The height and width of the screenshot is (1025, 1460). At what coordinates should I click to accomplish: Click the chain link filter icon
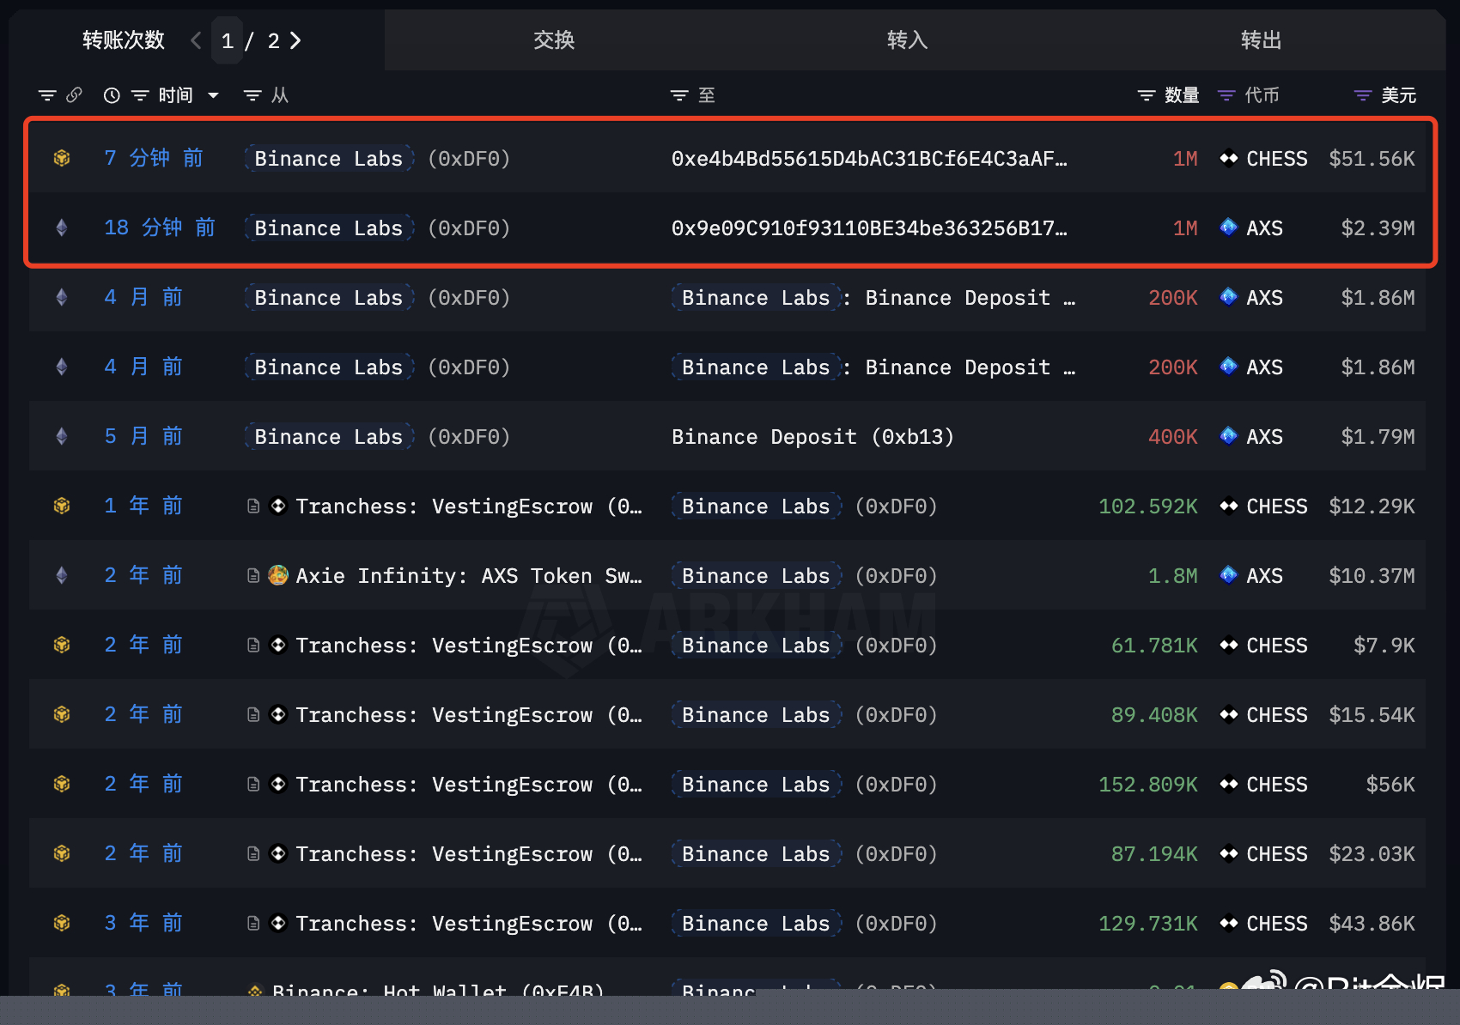[75, 95]
